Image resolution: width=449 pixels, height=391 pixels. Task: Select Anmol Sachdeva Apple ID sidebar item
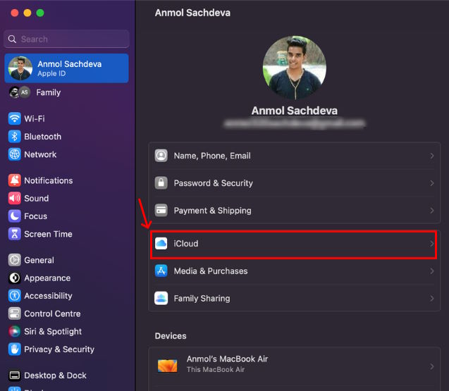point(66,68)
